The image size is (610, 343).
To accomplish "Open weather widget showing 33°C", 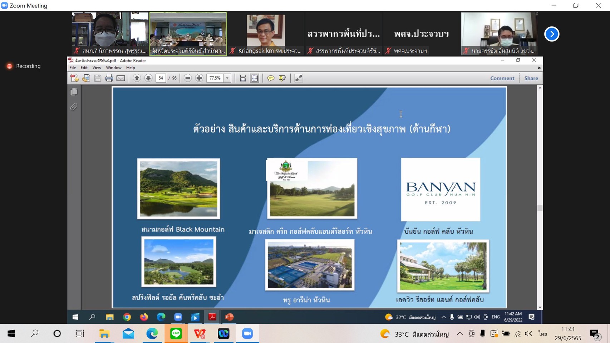I will pos(414,334).
